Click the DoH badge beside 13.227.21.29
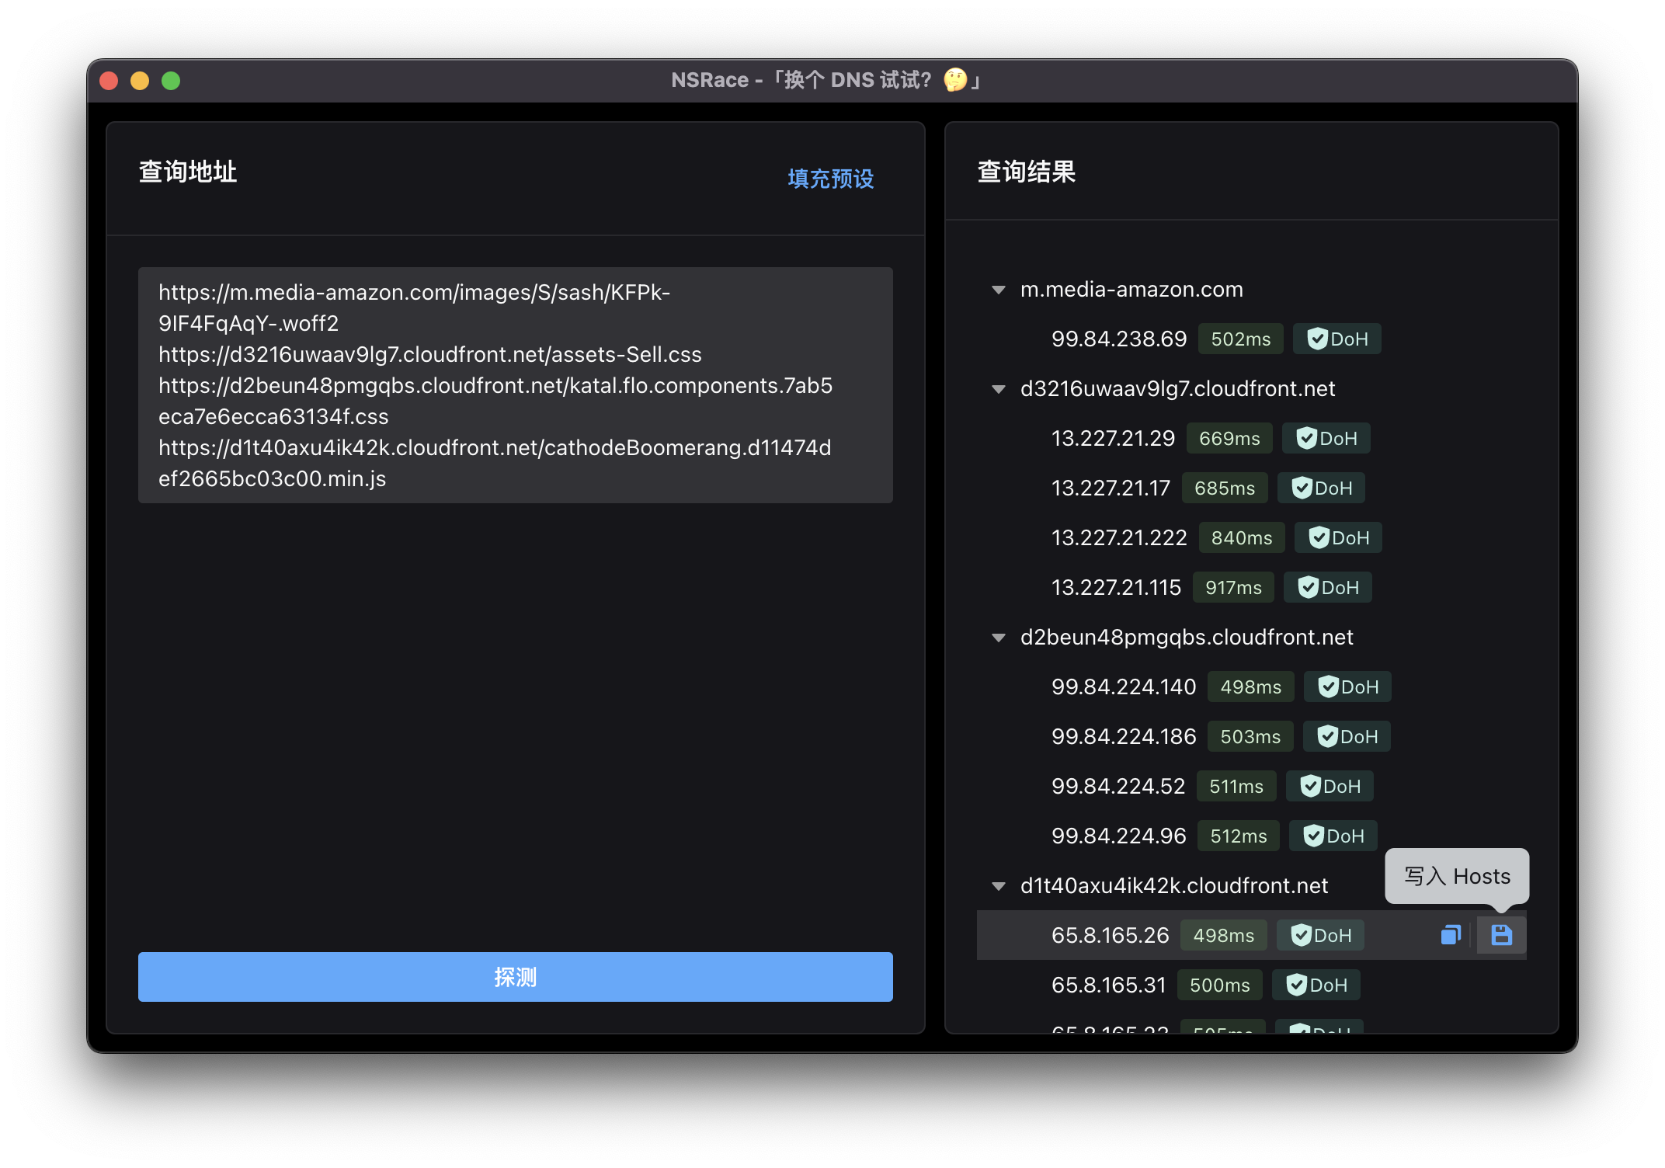 [1326, 438]
